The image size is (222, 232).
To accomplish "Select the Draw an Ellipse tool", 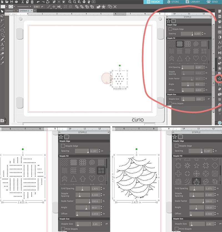I will [2, 30].
